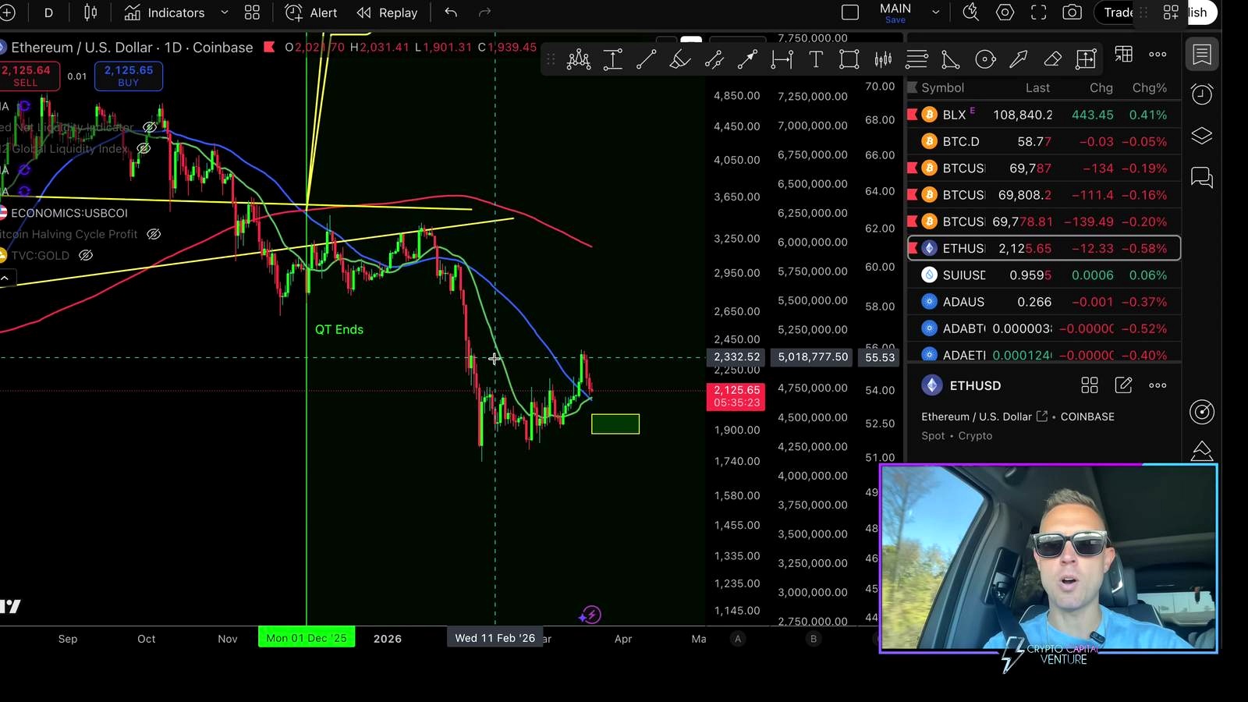
Task: Select the rectangle shape tool
Action: tap(849, 59)
